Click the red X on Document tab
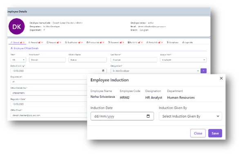The width and height of the screenshot is (241, 155). (123, 43)
